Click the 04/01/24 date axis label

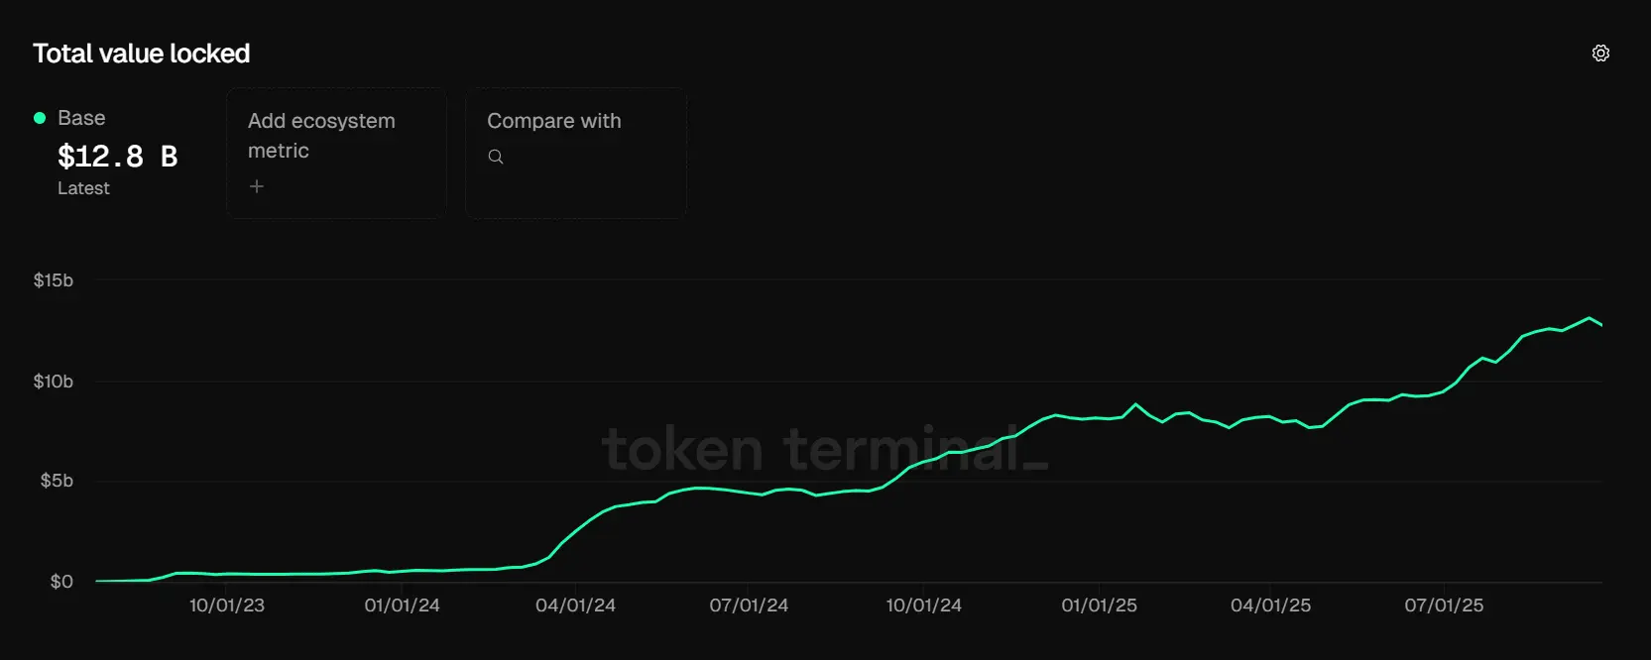click(575, 605)
